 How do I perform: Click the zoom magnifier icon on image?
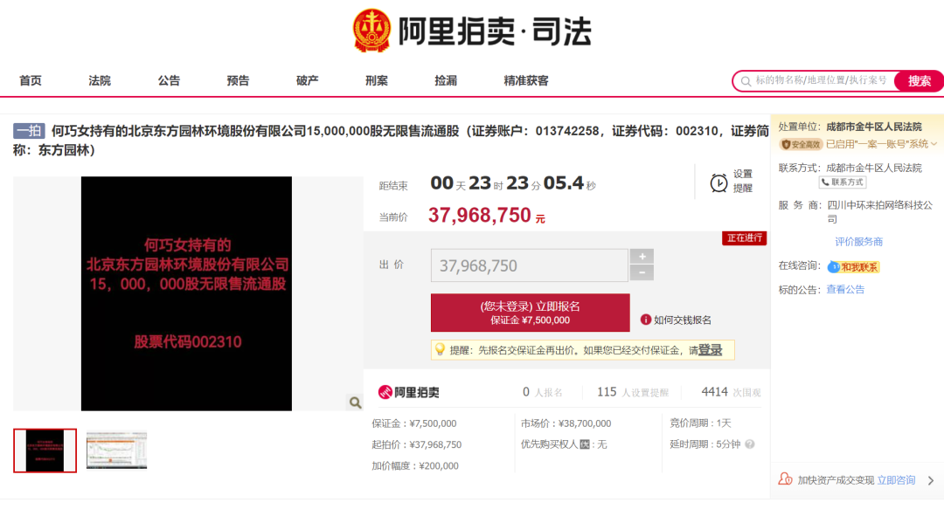(355, 402)
